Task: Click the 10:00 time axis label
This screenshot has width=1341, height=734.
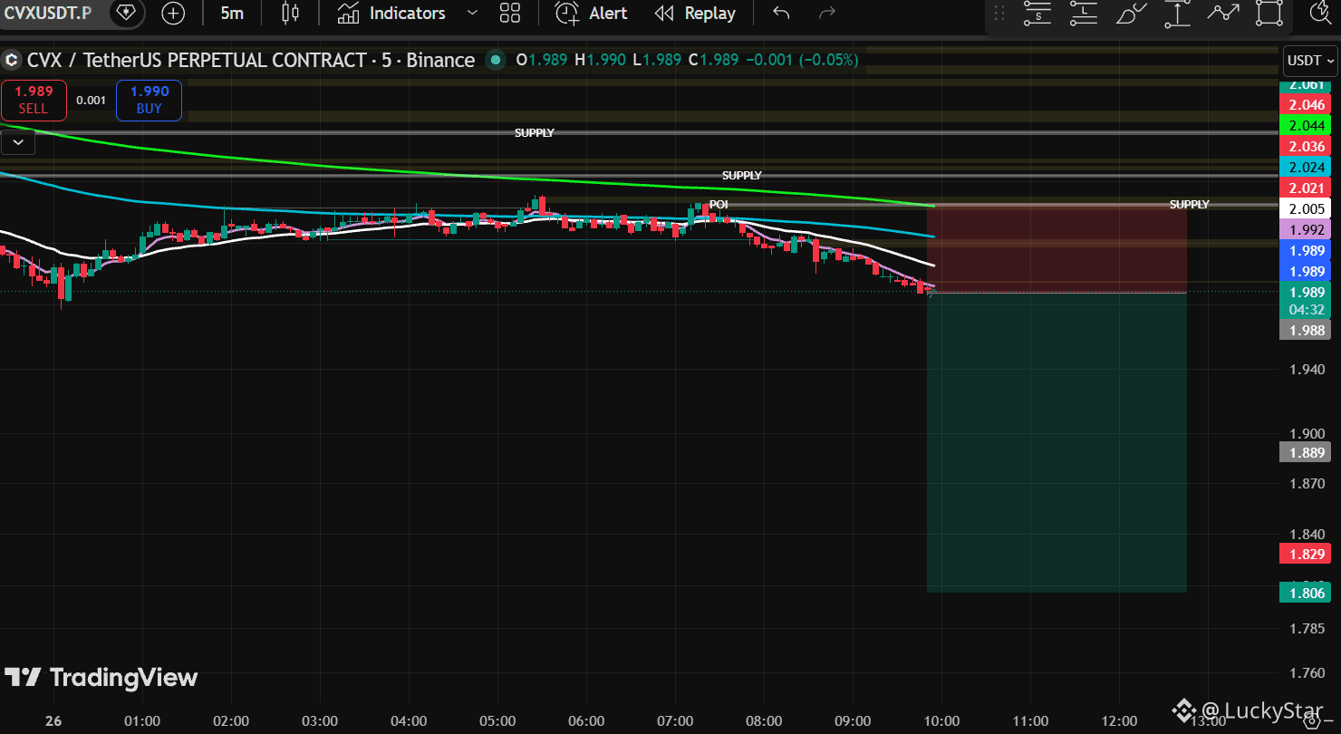Action: coord(941,721)
